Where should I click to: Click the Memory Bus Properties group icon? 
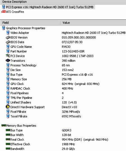[x=3, y=125]
